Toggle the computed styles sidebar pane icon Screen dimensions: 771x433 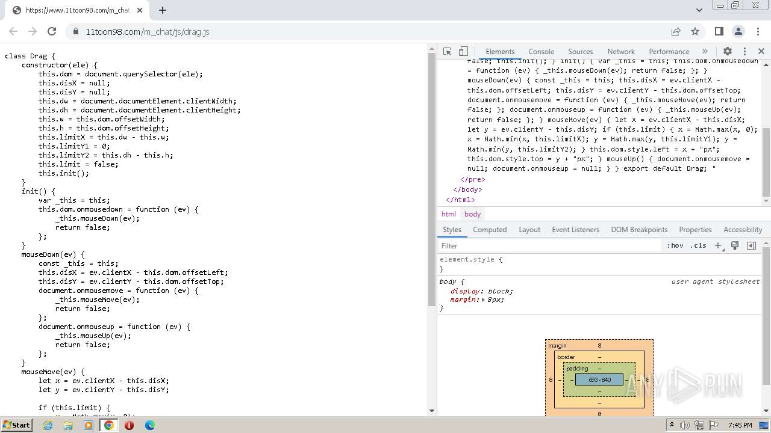tap(751, 246)
